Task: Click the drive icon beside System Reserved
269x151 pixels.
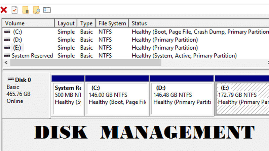Action: [7, 56]
